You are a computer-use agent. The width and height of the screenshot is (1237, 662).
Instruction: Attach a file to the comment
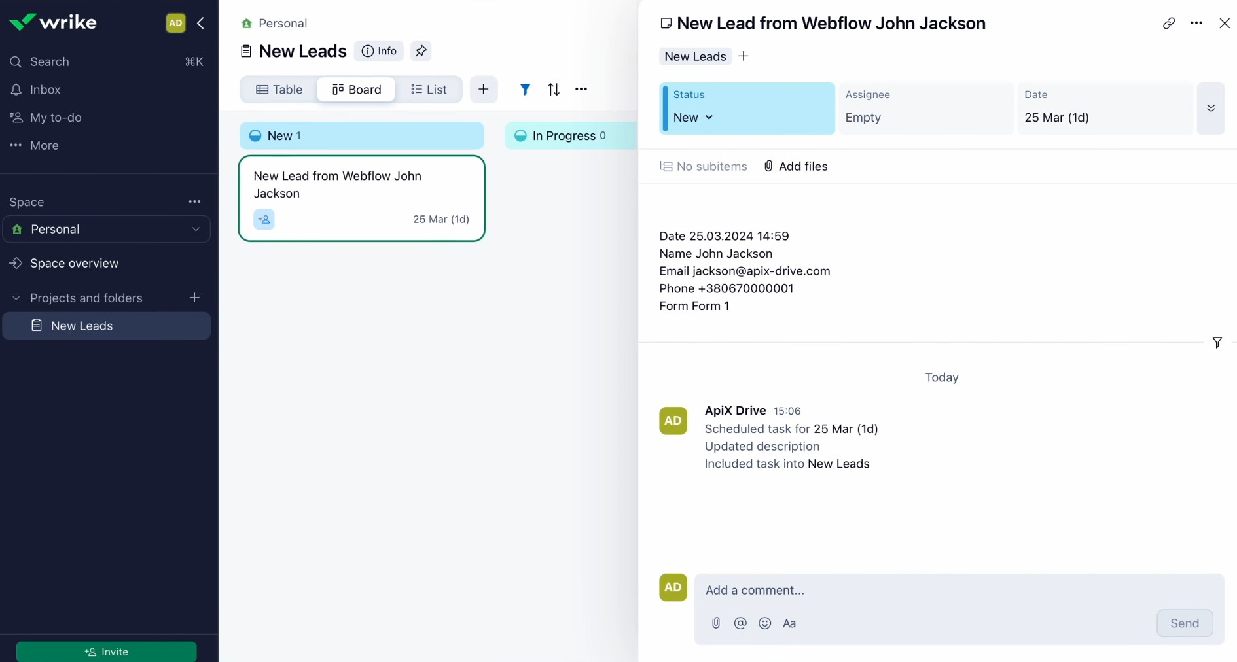tap(715, 623)
